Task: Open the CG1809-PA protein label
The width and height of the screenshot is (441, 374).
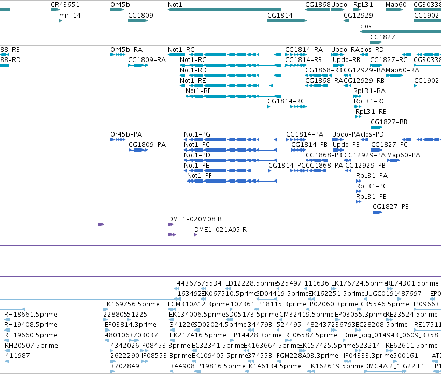Action: click(147, 145)
